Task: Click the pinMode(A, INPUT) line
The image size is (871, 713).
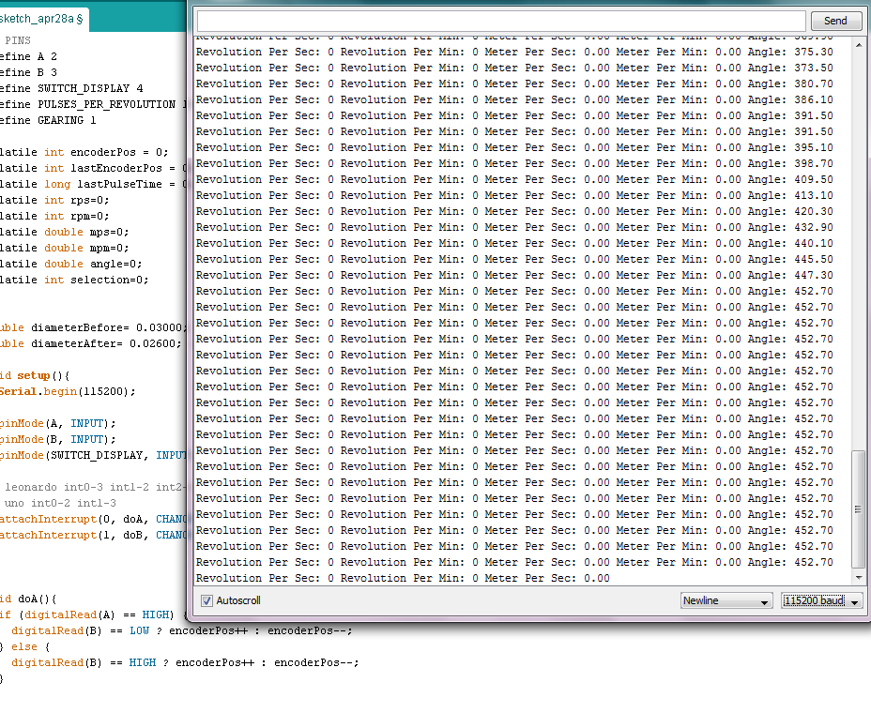Action: coord(58,424)
